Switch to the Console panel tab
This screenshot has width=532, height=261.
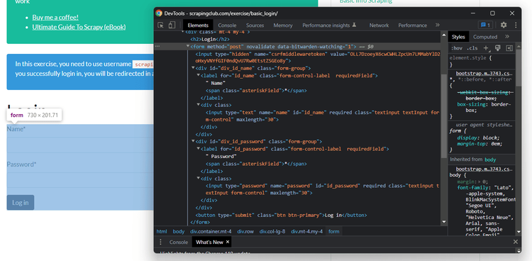[227, 25]
